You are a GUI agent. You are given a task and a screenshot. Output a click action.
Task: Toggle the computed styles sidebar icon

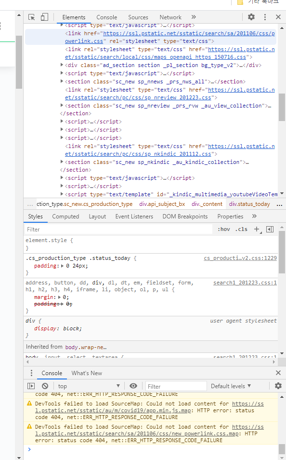pos(270,230)
